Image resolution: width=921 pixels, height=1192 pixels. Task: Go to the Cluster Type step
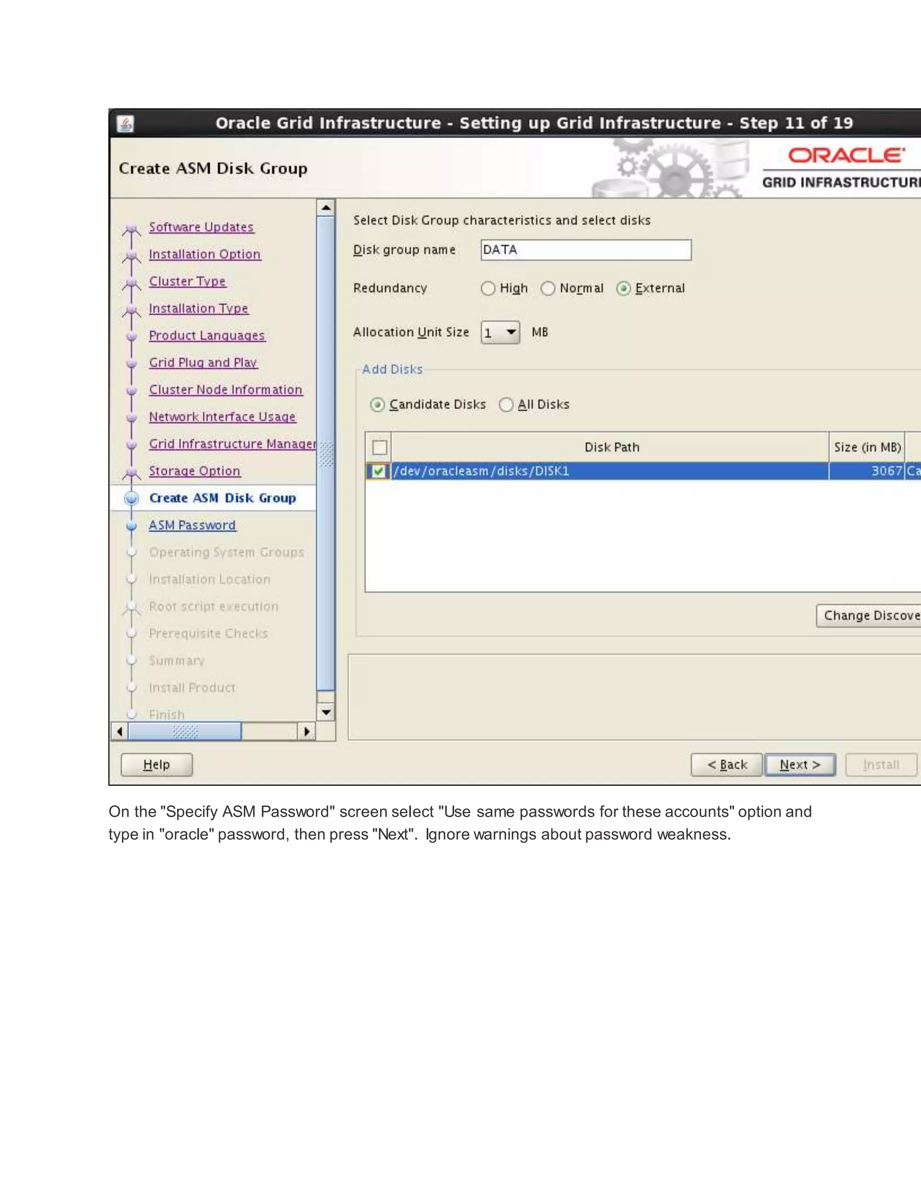click(x=187, y=281)
